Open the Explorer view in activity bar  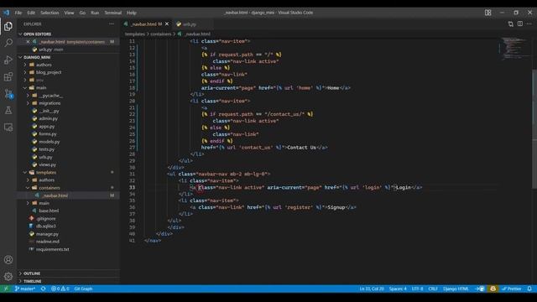[8, 26]
